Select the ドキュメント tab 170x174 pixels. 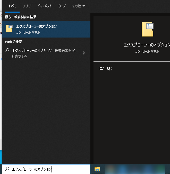(44, 6)
